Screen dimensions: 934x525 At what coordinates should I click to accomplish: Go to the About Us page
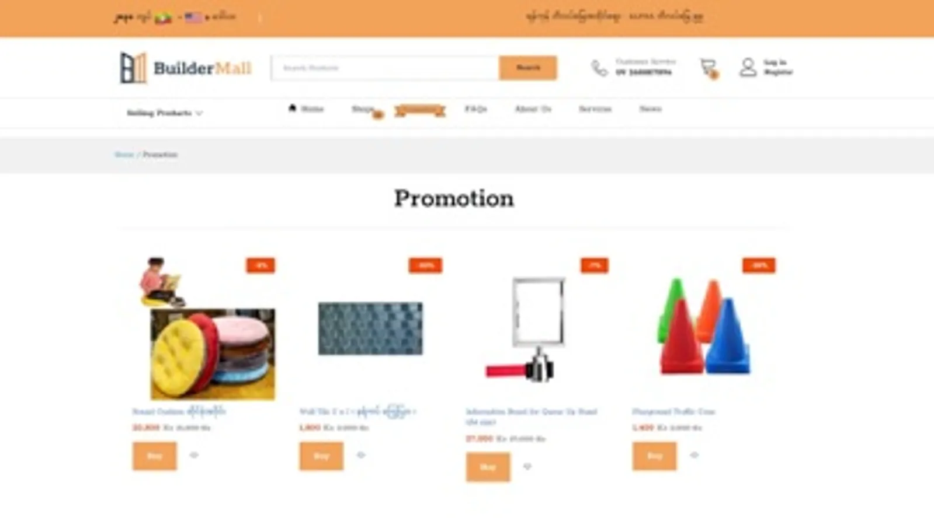[533, 109]
